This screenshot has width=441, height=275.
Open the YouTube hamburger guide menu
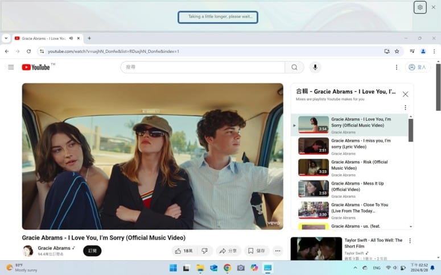pos(11,67)
